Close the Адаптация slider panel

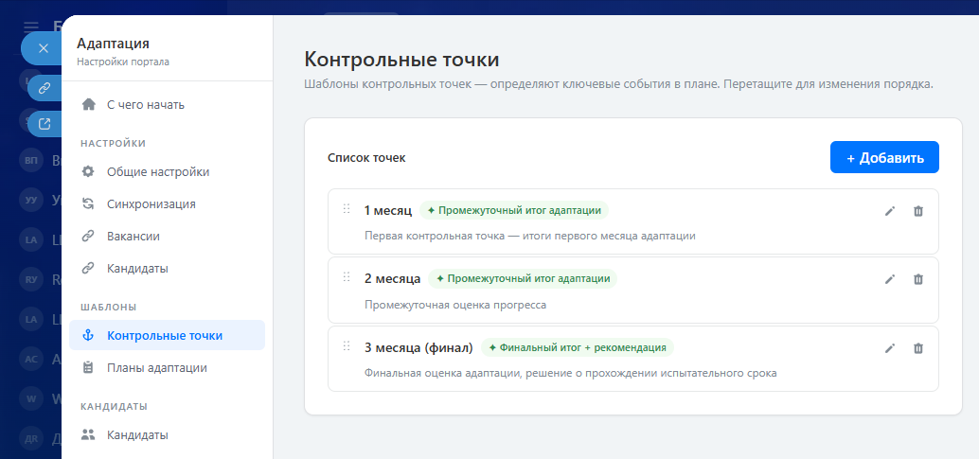coord(44,48)
